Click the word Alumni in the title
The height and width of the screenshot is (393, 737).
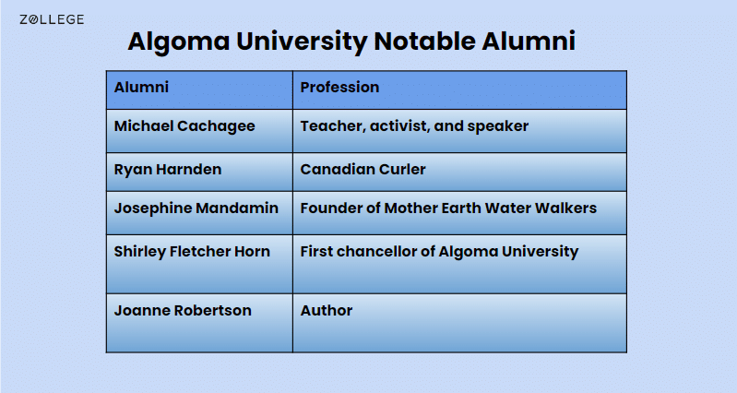(x=529, y=41)
